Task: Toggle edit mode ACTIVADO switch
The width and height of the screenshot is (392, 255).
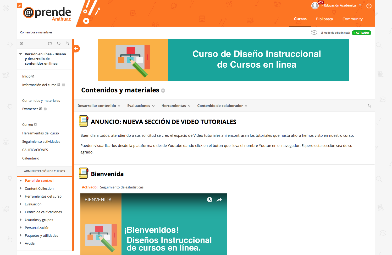Action: 361,33
